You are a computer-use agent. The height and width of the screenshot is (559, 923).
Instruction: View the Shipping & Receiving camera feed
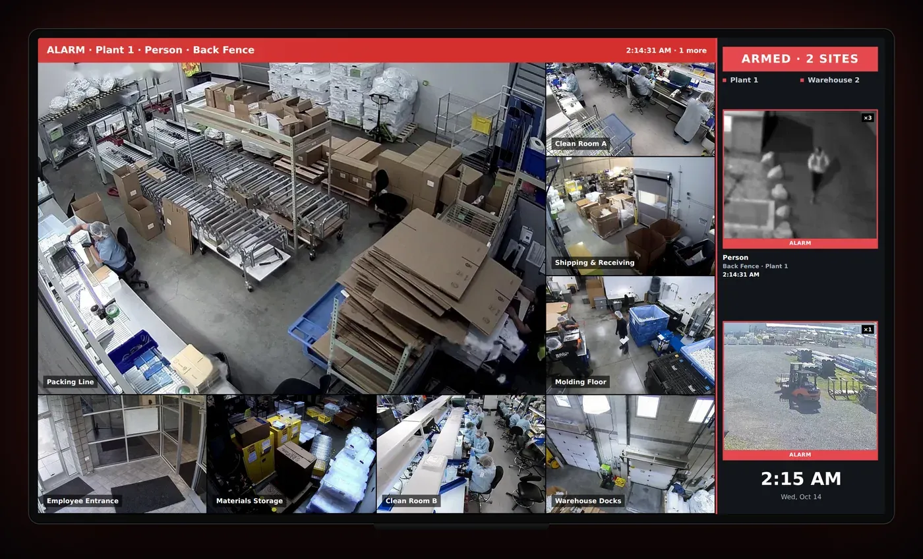[630, 216]
